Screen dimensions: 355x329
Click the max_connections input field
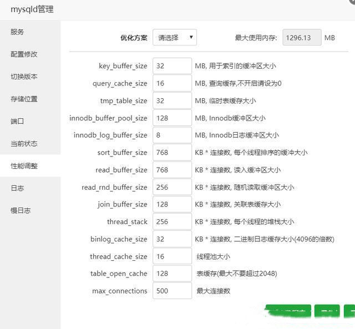tap(172, 291)
